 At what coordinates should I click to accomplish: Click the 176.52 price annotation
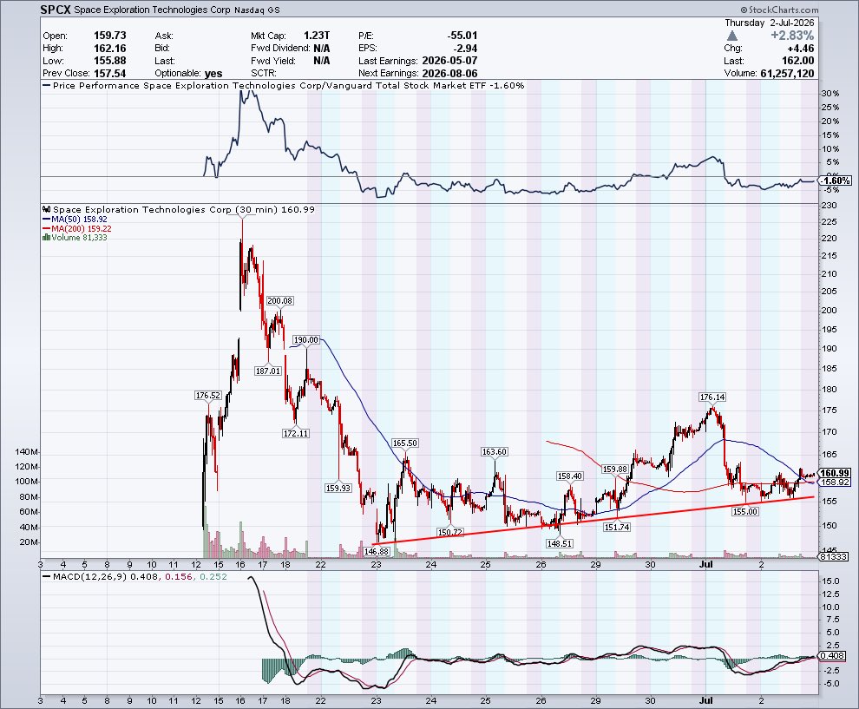[207, 395]
